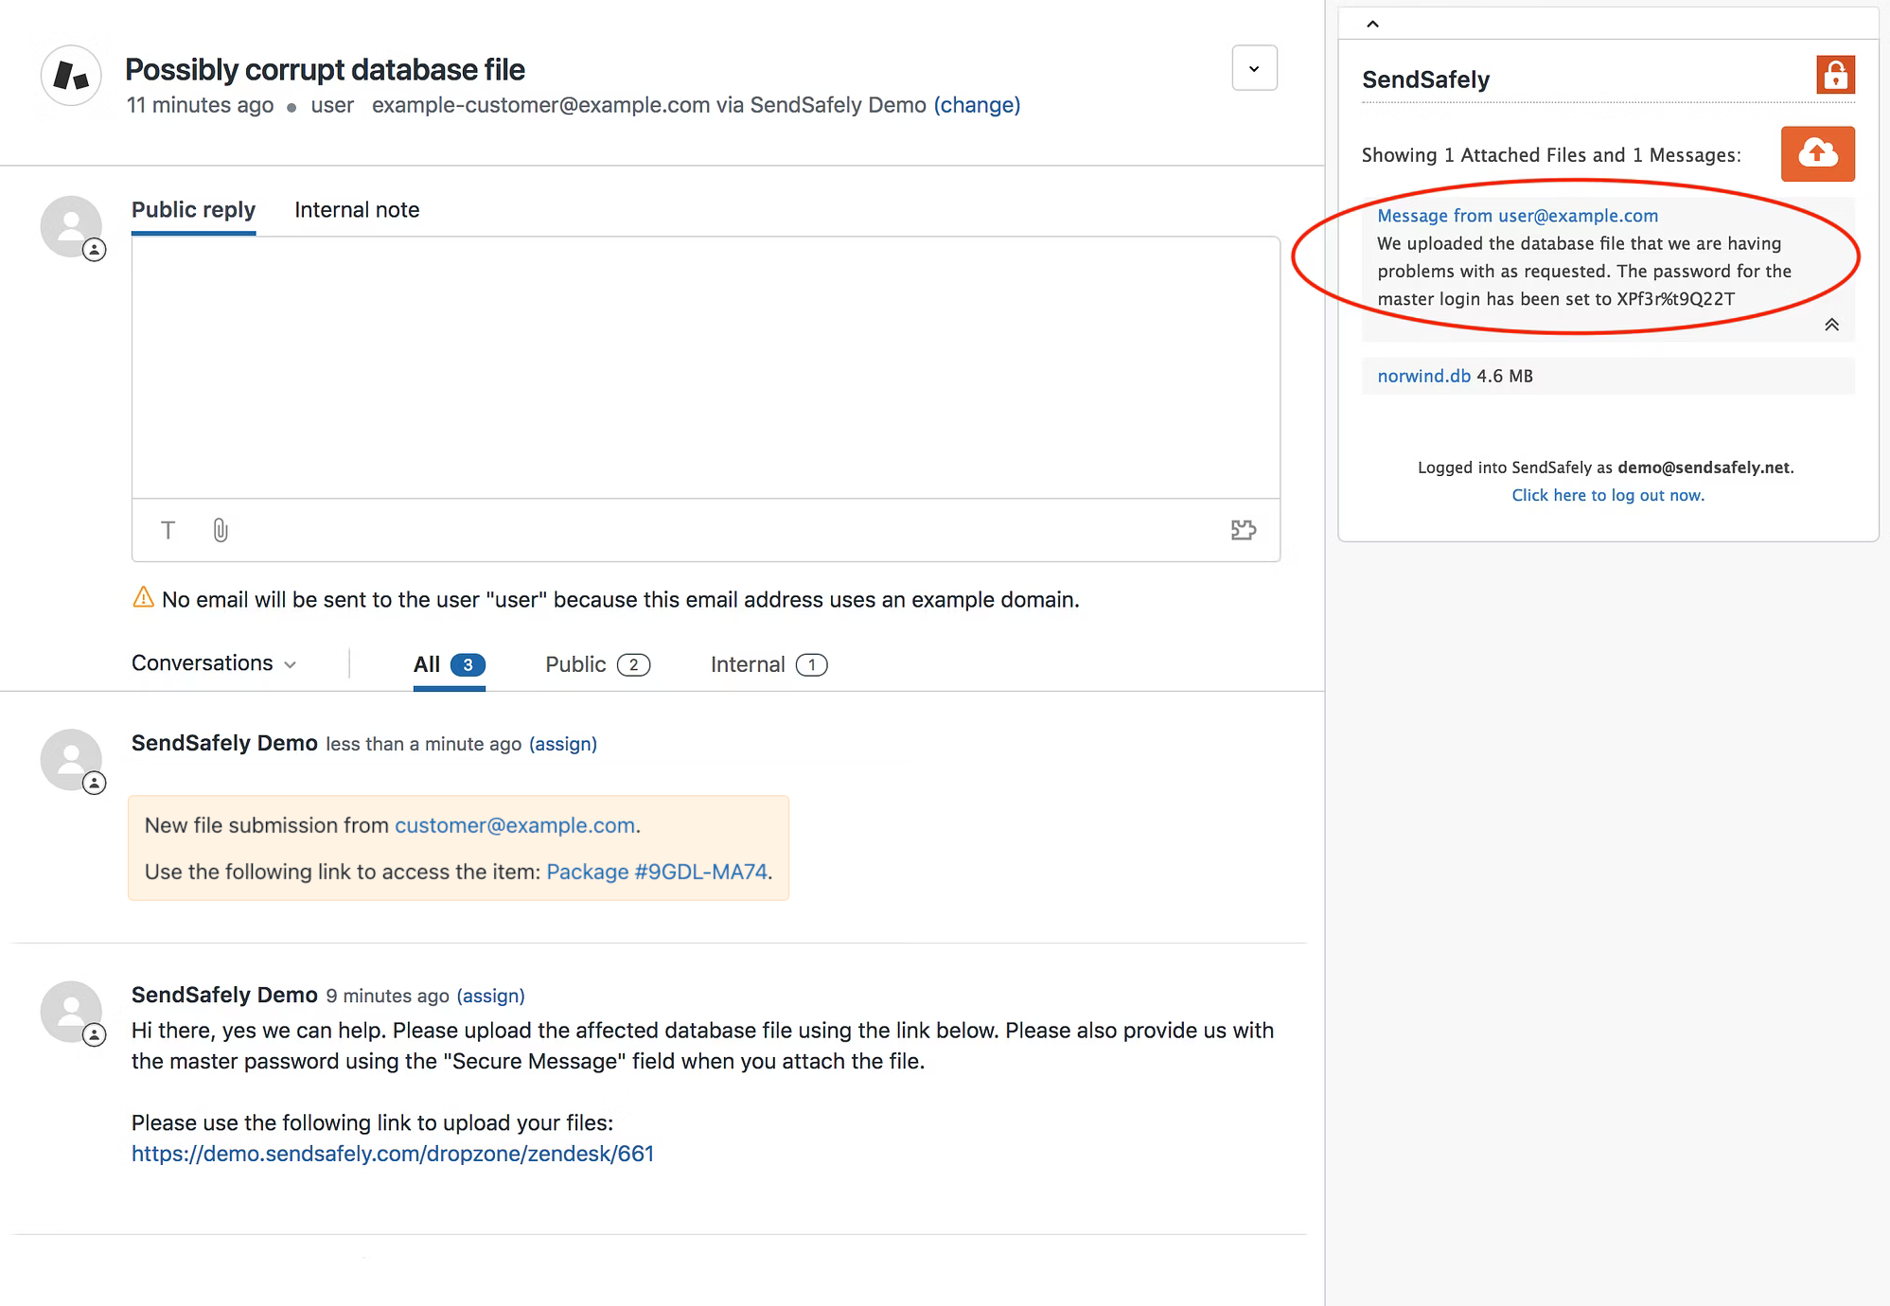Open the ticket actions chevron top right

pyautogui.click(x=1254, y=67)
